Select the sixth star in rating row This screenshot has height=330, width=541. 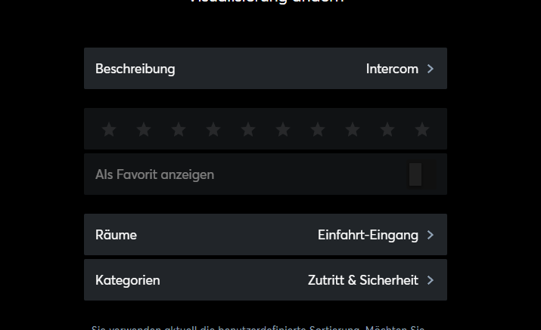click(283, 130)
